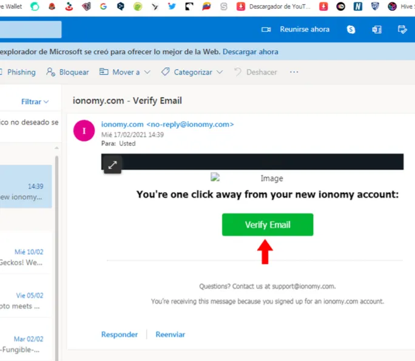The height and width of the screenshot is (361, 415).
Task: Open the Venezuelan flag bookmark icon
Action: (x=206, y=6)
